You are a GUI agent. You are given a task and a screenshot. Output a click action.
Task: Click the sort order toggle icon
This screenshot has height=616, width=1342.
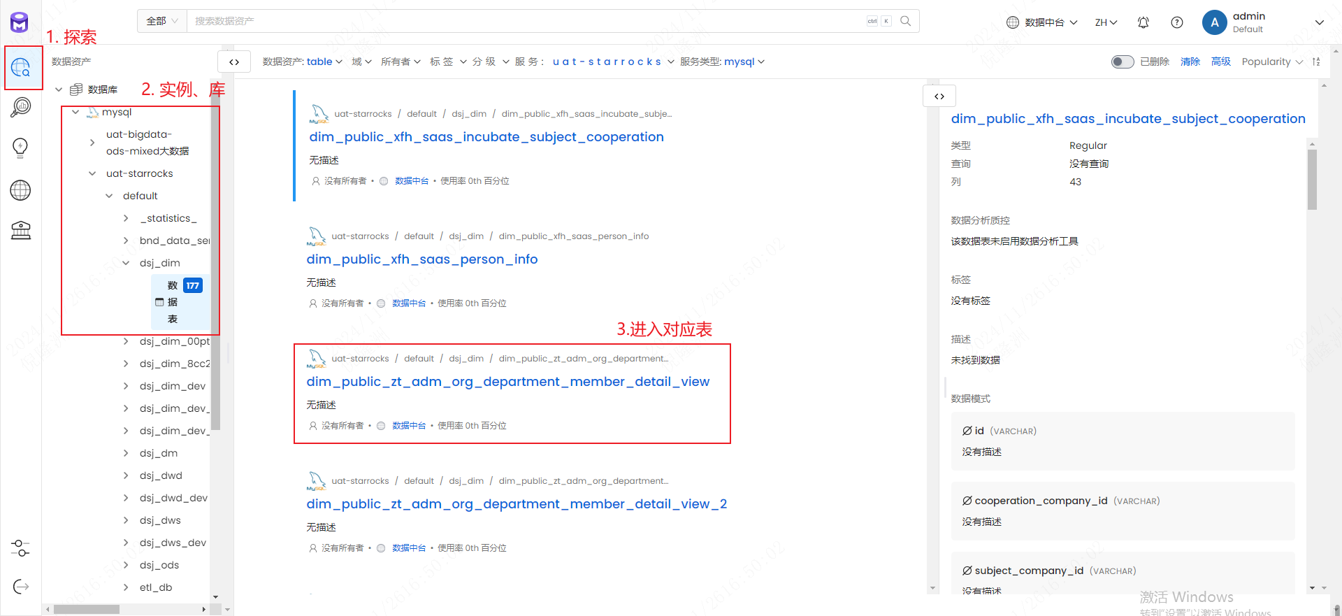(x=1316, y=62)
